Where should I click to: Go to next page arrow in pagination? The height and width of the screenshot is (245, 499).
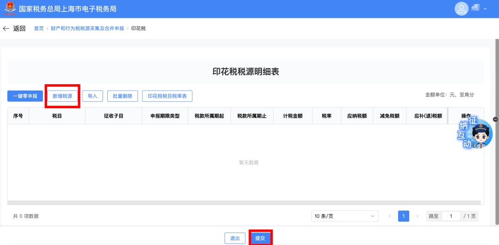click(x=418, y=216)
